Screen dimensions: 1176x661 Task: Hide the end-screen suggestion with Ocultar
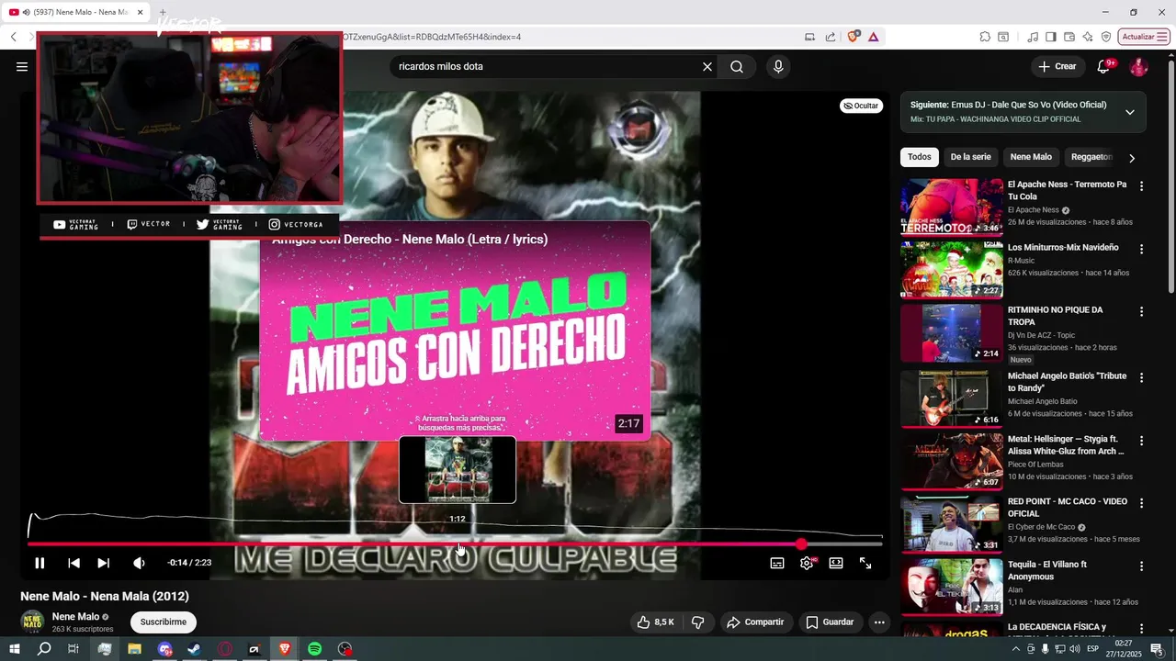[x=861, y=106]
